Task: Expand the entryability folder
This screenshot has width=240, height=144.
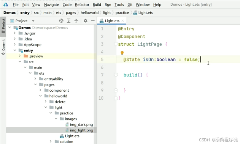Action: pyautogui.click(x=35, y=79)
